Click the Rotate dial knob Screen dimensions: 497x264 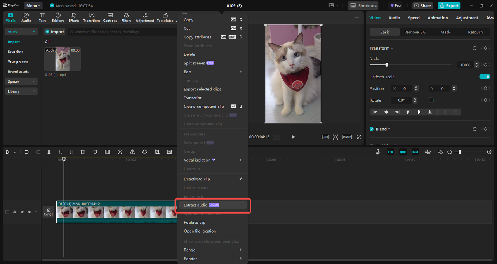(x=431, y=100)
